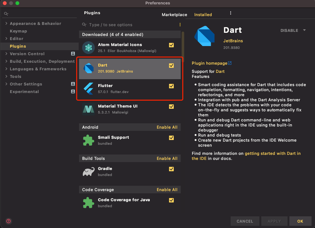Toggle the Dart plugin checkbox
This screenshot has height=228, width=315.
[x=171, y=66]
